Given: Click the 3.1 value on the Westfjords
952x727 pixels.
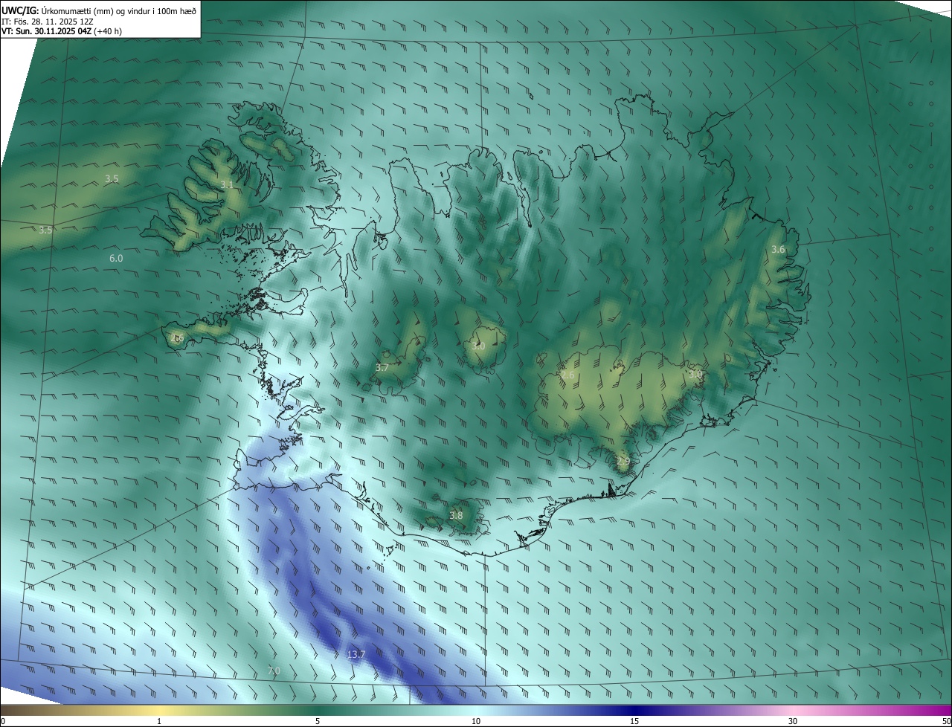Looking at the screenshot, I should pos(227,184).
